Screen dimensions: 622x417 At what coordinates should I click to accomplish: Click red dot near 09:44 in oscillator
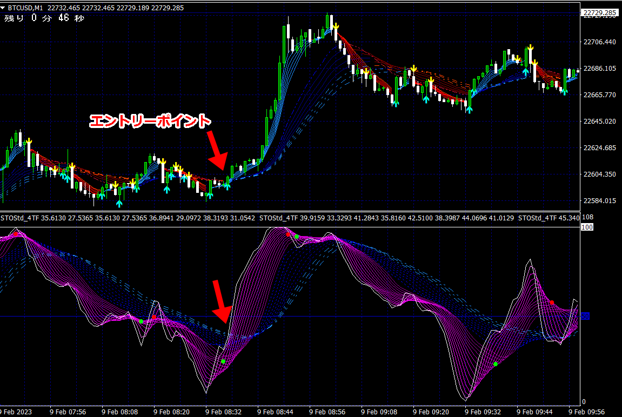click(552, 302)
